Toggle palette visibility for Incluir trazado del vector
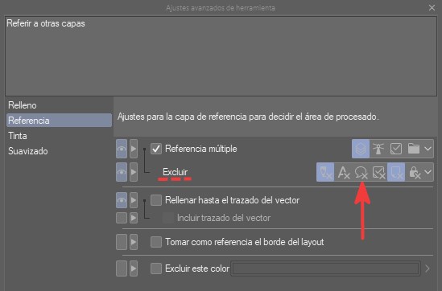Image resolution: width=442 pixels, height=291 pixels. pos(122,218)
